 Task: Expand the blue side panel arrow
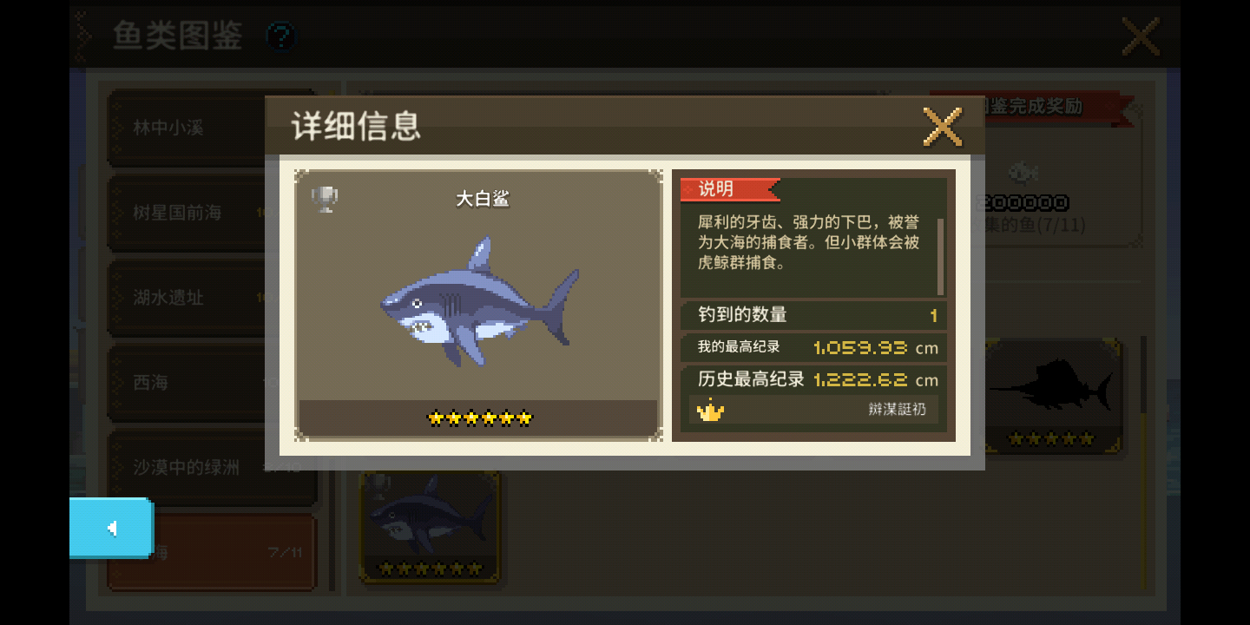coord(111,528)
